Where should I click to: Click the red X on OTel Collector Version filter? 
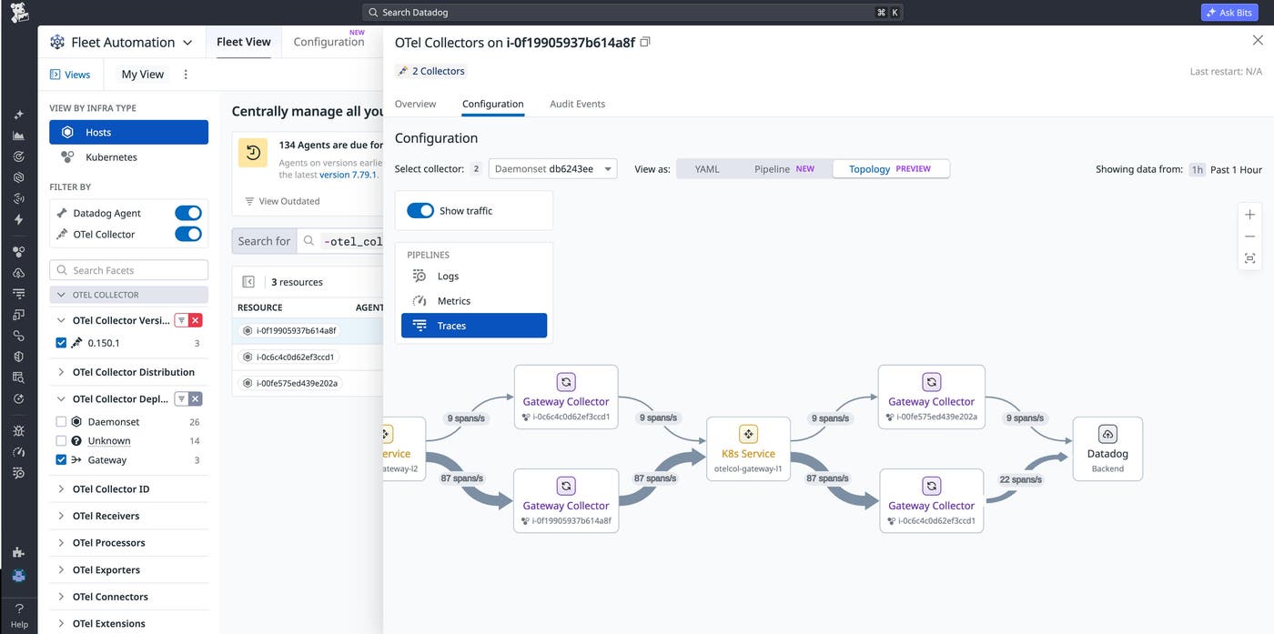pos(196,320)
